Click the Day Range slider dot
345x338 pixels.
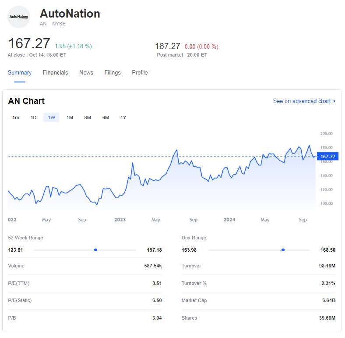click(283, 250)
